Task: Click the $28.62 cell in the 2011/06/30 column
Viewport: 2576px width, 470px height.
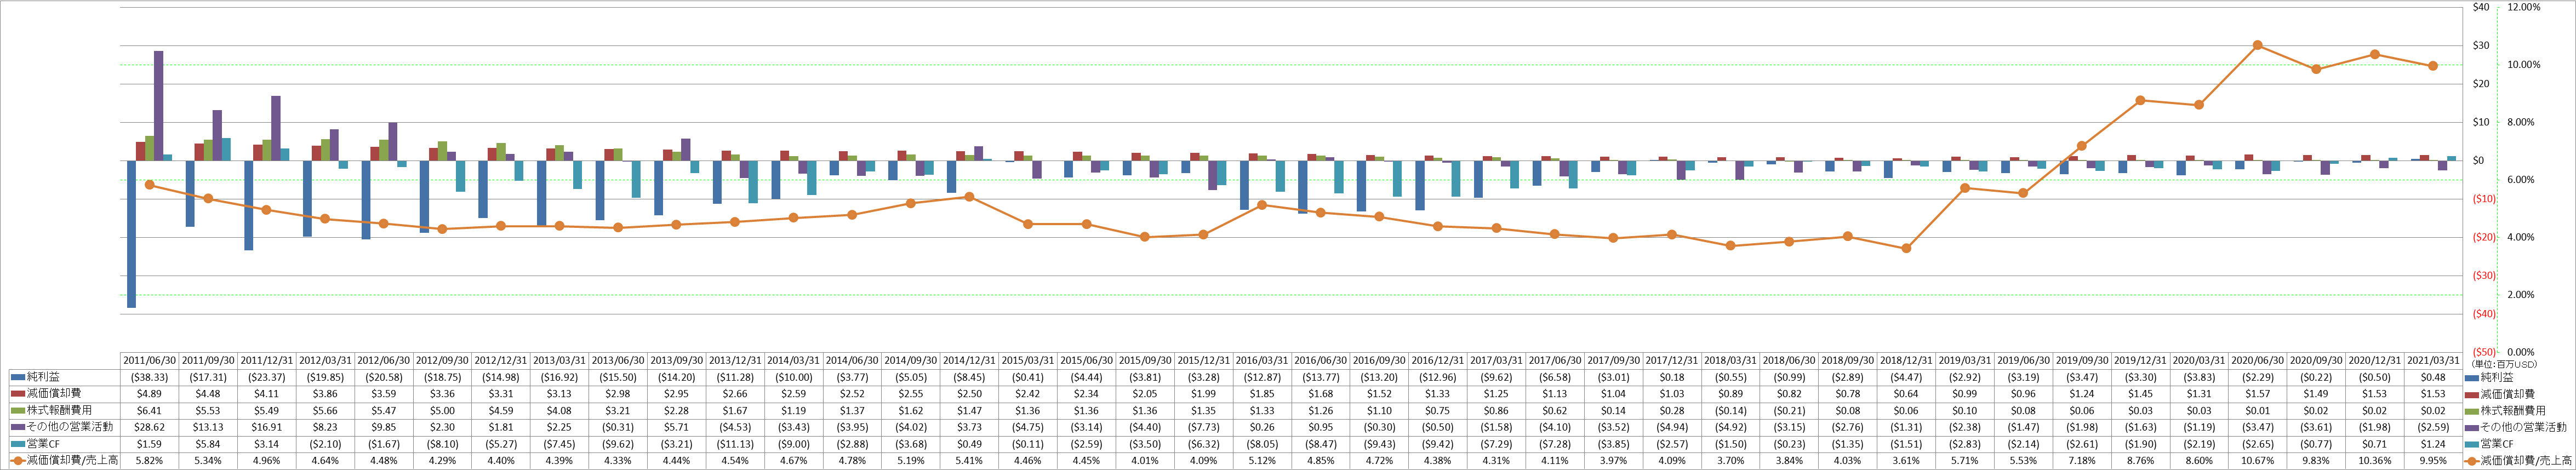Action: [149, 427]
